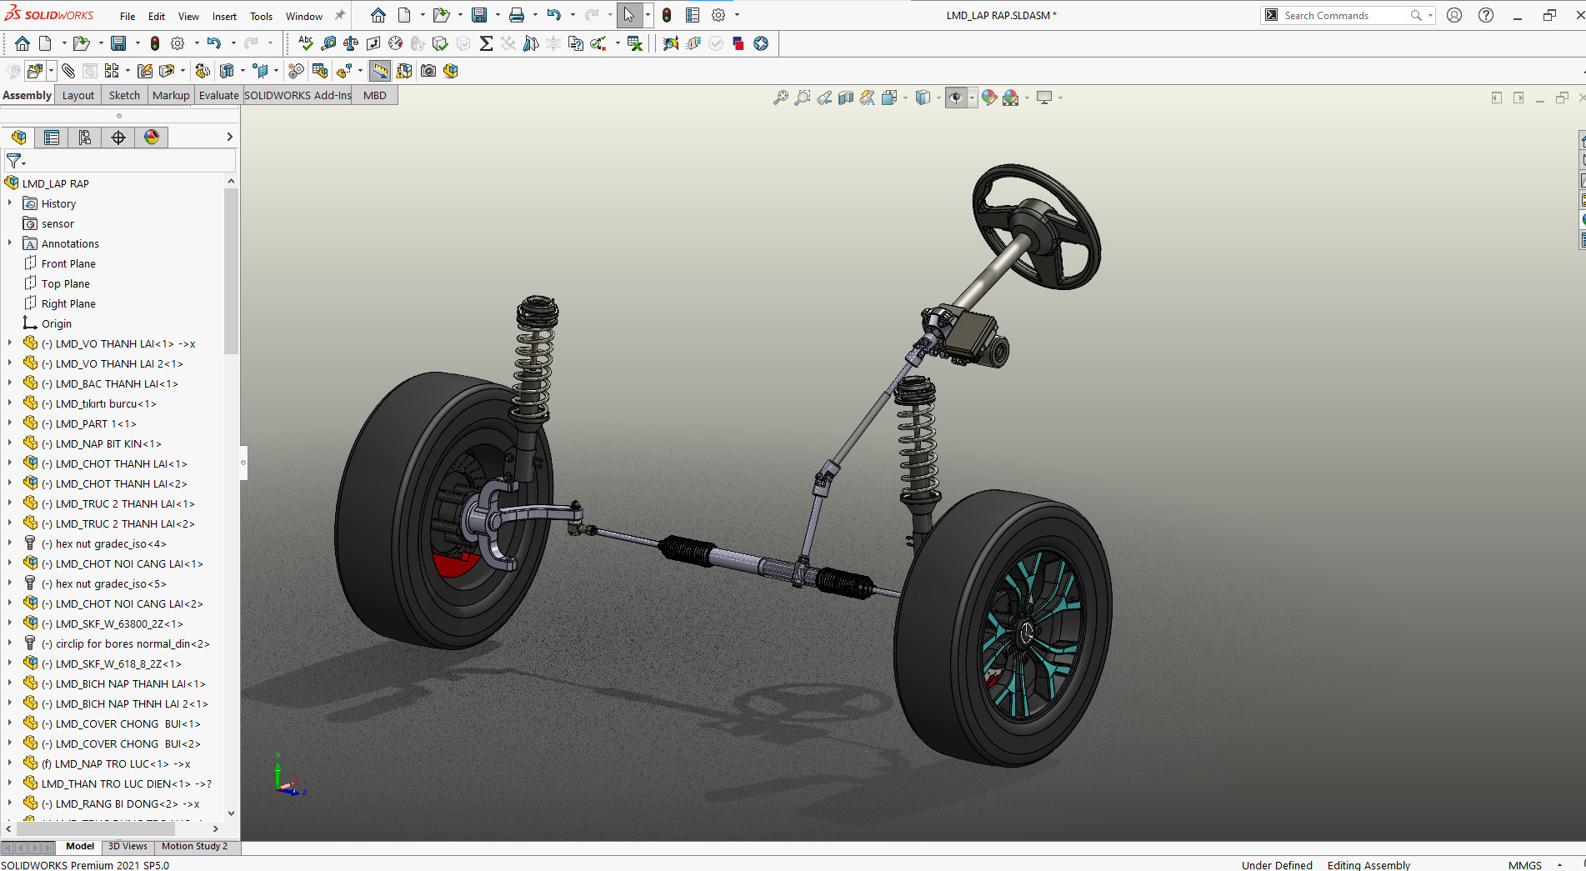
Task: Open PropertyManager panel tab
Action: pyautogui.click(x=52, y=138)
